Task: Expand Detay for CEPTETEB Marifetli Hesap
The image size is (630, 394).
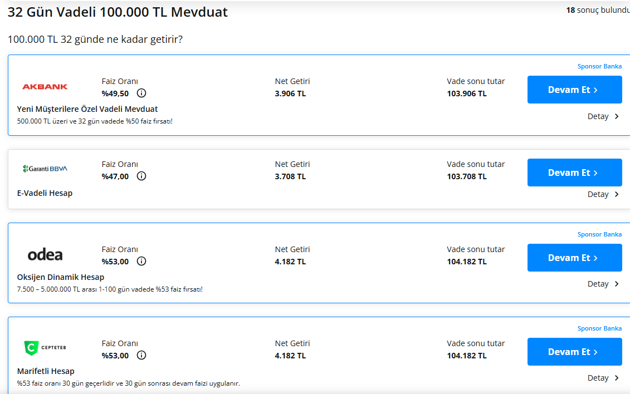Action: [x=603, y=377]
